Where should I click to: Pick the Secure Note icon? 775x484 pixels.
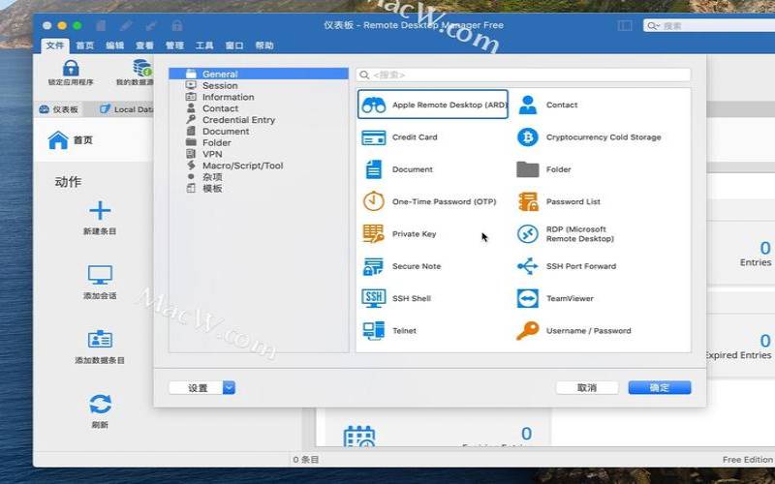(x=374, y=266)
